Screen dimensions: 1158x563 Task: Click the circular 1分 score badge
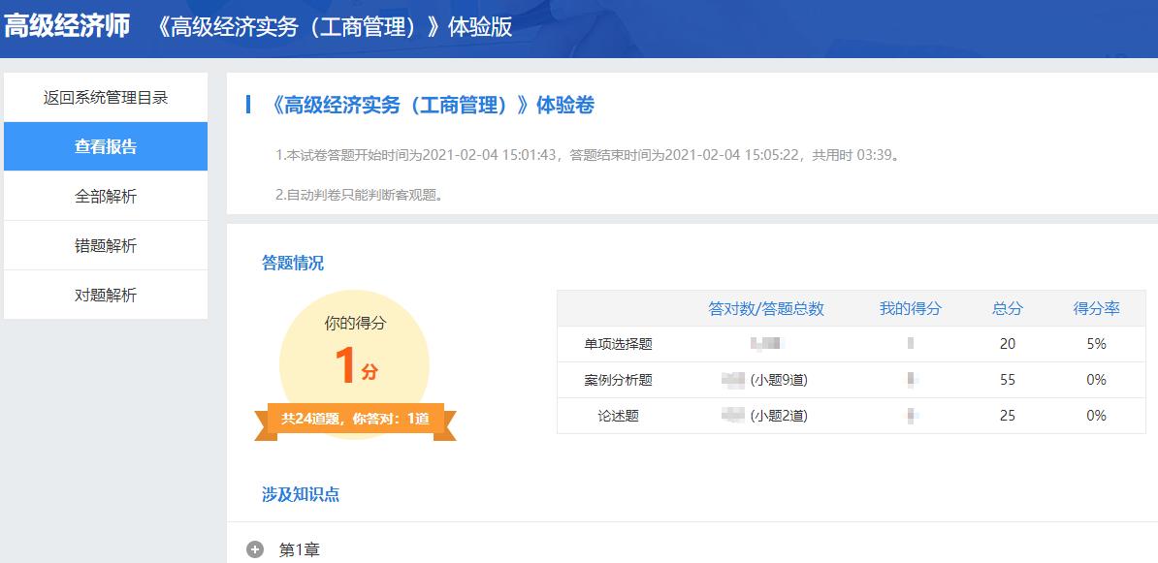[x=356, y=360]
